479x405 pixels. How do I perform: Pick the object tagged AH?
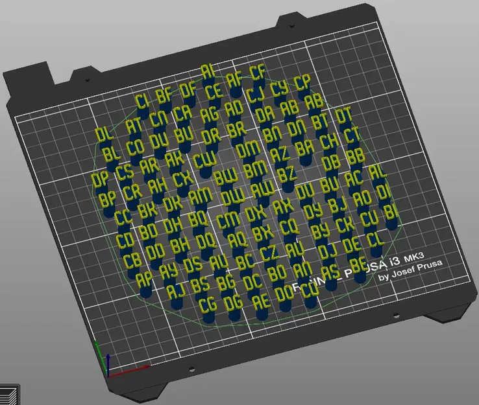157,186
